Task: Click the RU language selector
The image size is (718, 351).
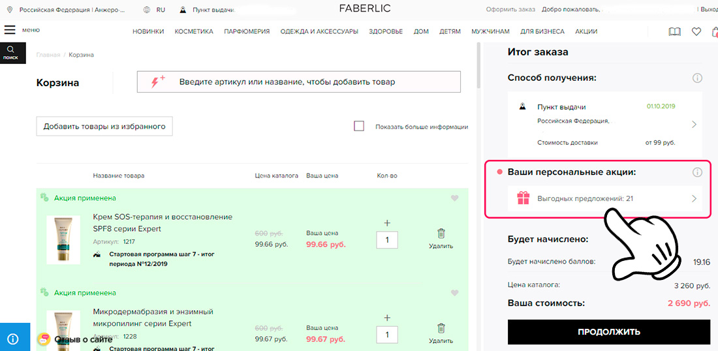Action: [161, 9]
